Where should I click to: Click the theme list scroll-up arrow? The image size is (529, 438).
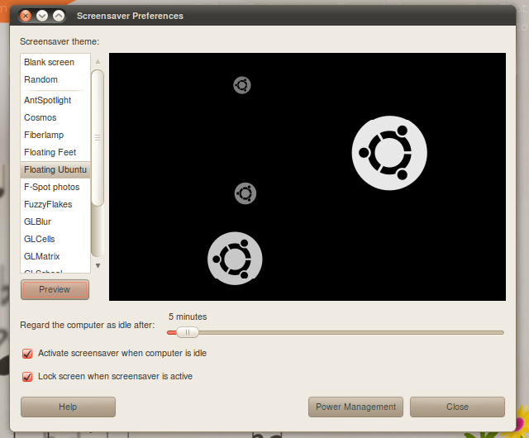pos(98,61)
